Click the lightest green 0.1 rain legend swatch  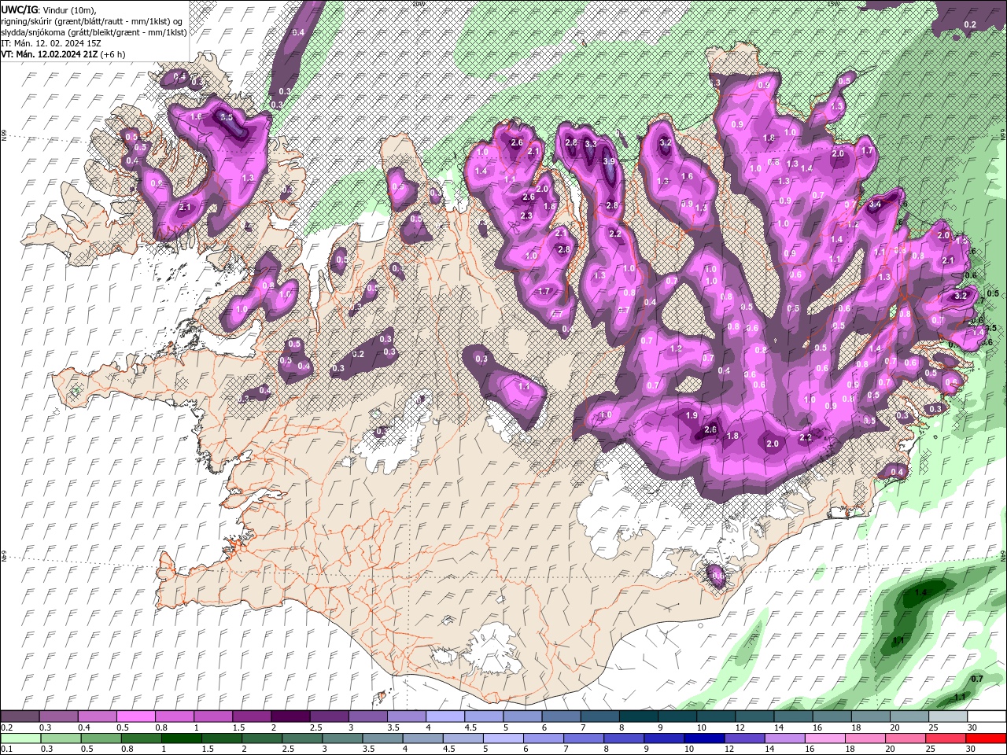(20, 738)
